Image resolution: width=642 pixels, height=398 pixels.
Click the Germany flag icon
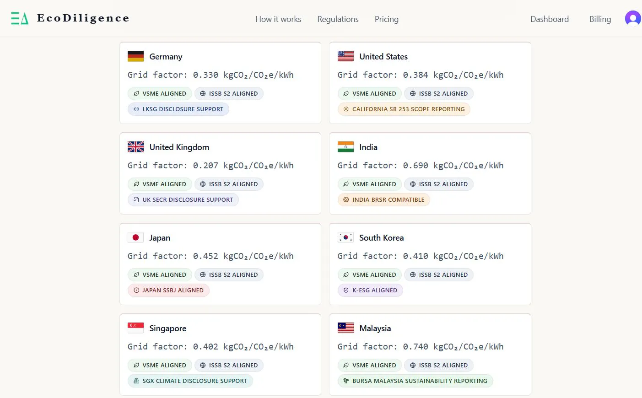coord(135,56)
